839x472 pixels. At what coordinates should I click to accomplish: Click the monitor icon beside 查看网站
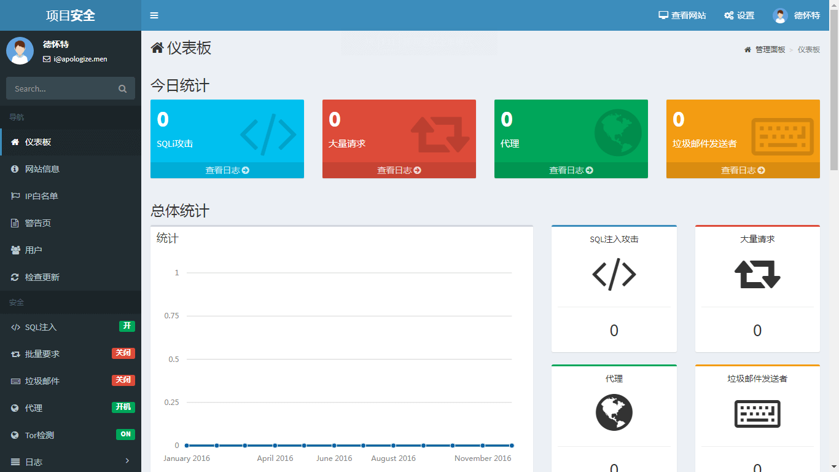click(663, 15)
